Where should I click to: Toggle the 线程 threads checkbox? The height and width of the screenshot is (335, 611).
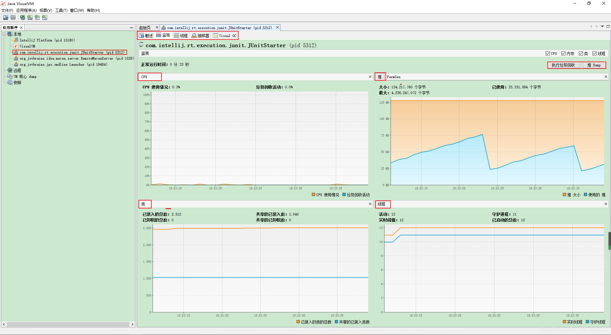594,54
